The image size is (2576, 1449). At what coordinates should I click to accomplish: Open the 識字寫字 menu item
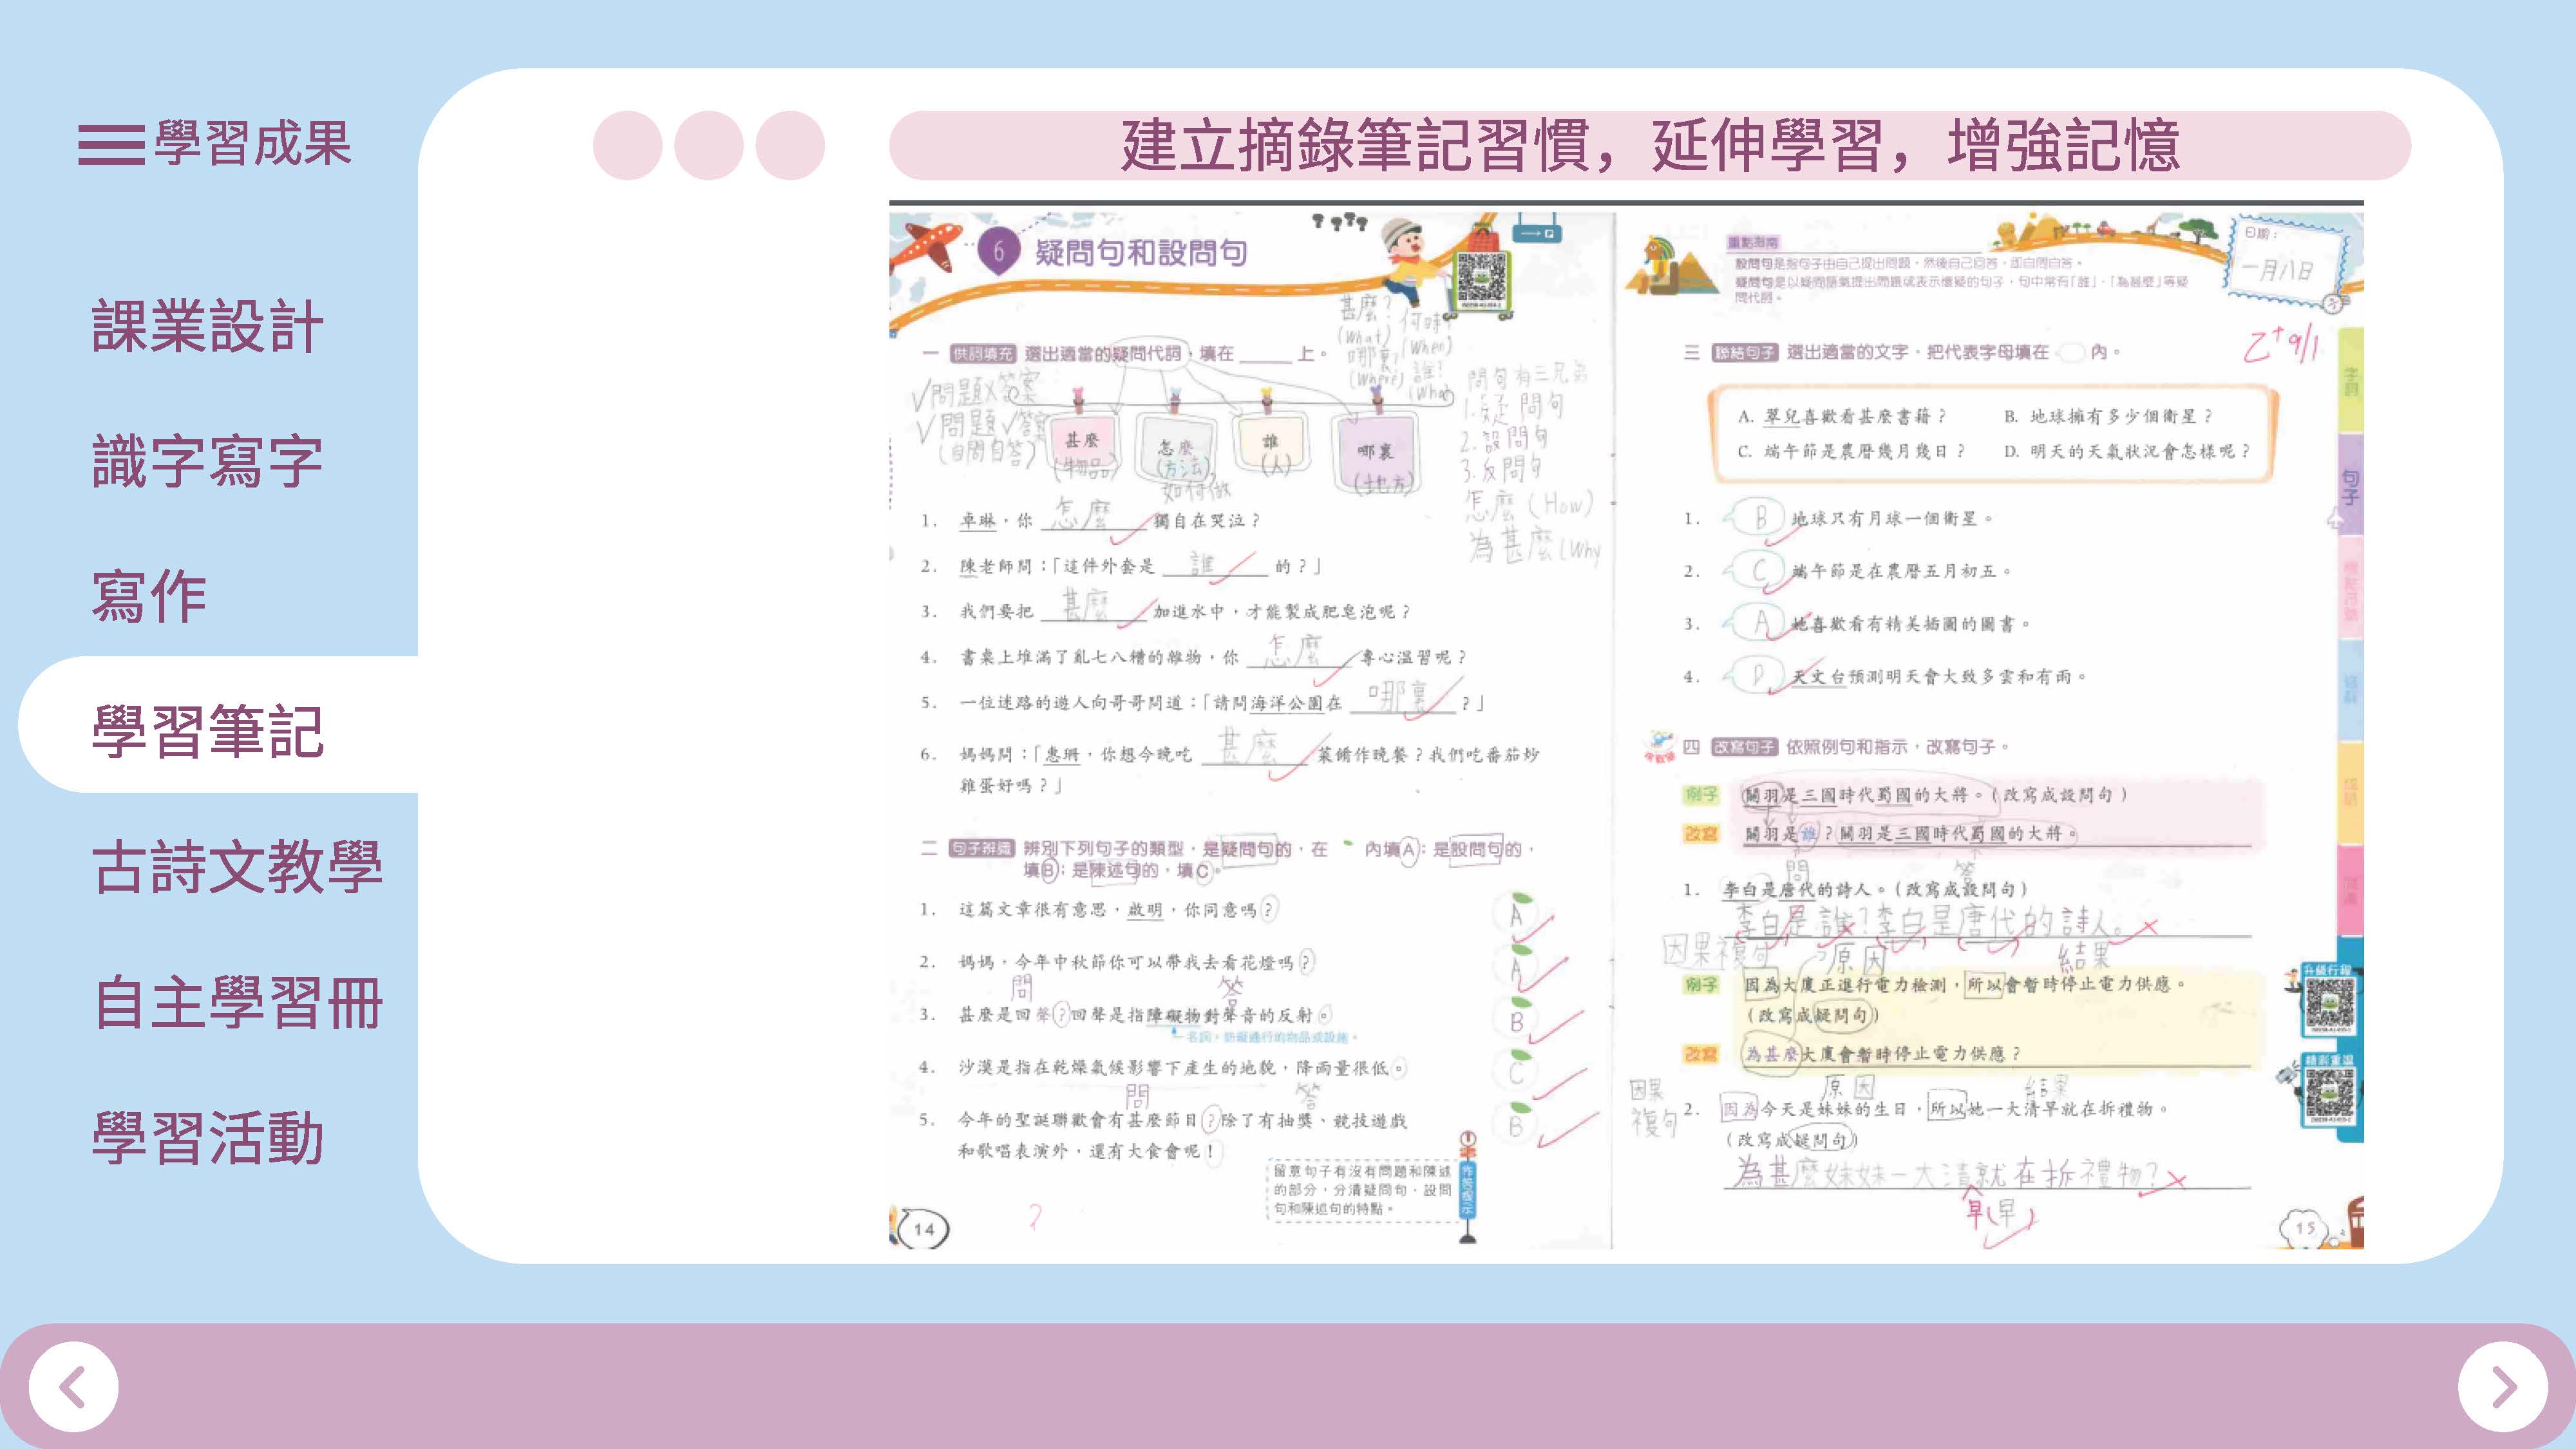pos(207,461)
